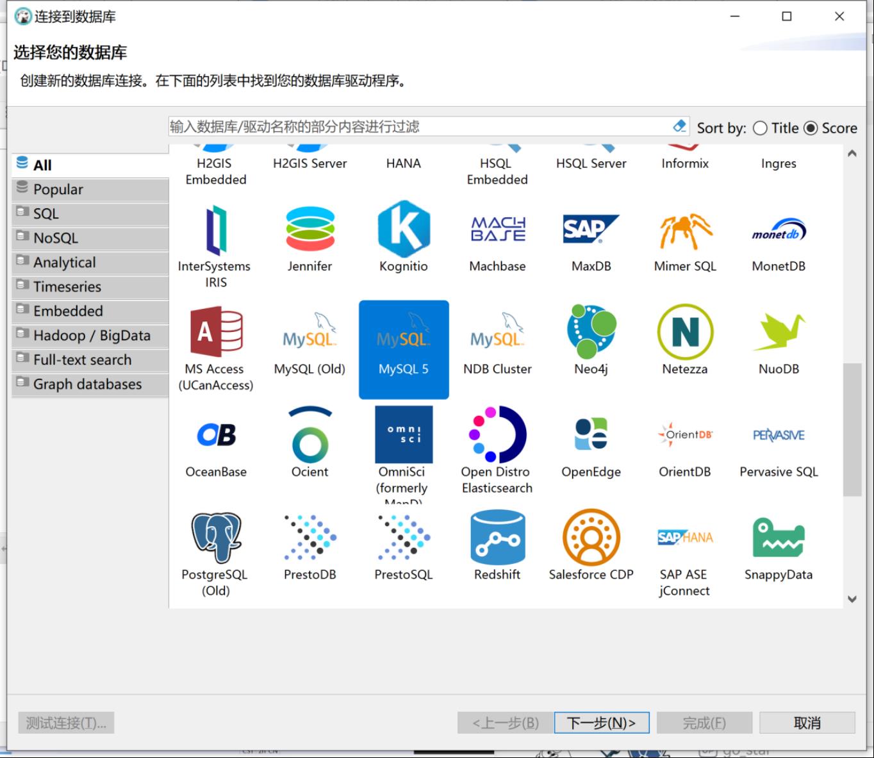Image resolution: width=874 pixels, height=758 pixels.
Task: Select the InterSystems IRIS database icon
Action: (216, 229)
